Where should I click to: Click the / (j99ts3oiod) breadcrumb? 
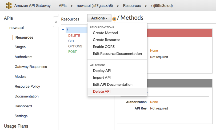(x=162, y=6)
